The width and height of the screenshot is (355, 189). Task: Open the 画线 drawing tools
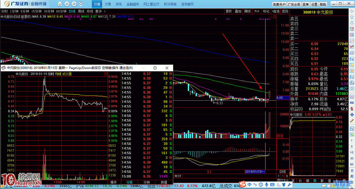click(x=247, y=11)
